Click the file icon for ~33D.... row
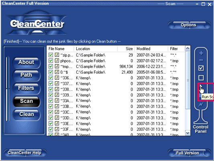214x161 pixels. pos(57,118)
